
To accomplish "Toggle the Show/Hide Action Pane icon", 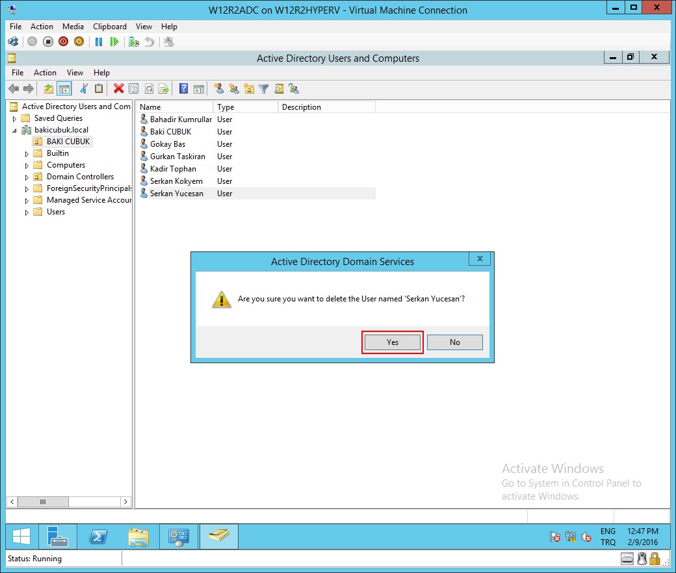I will (199, 89).
